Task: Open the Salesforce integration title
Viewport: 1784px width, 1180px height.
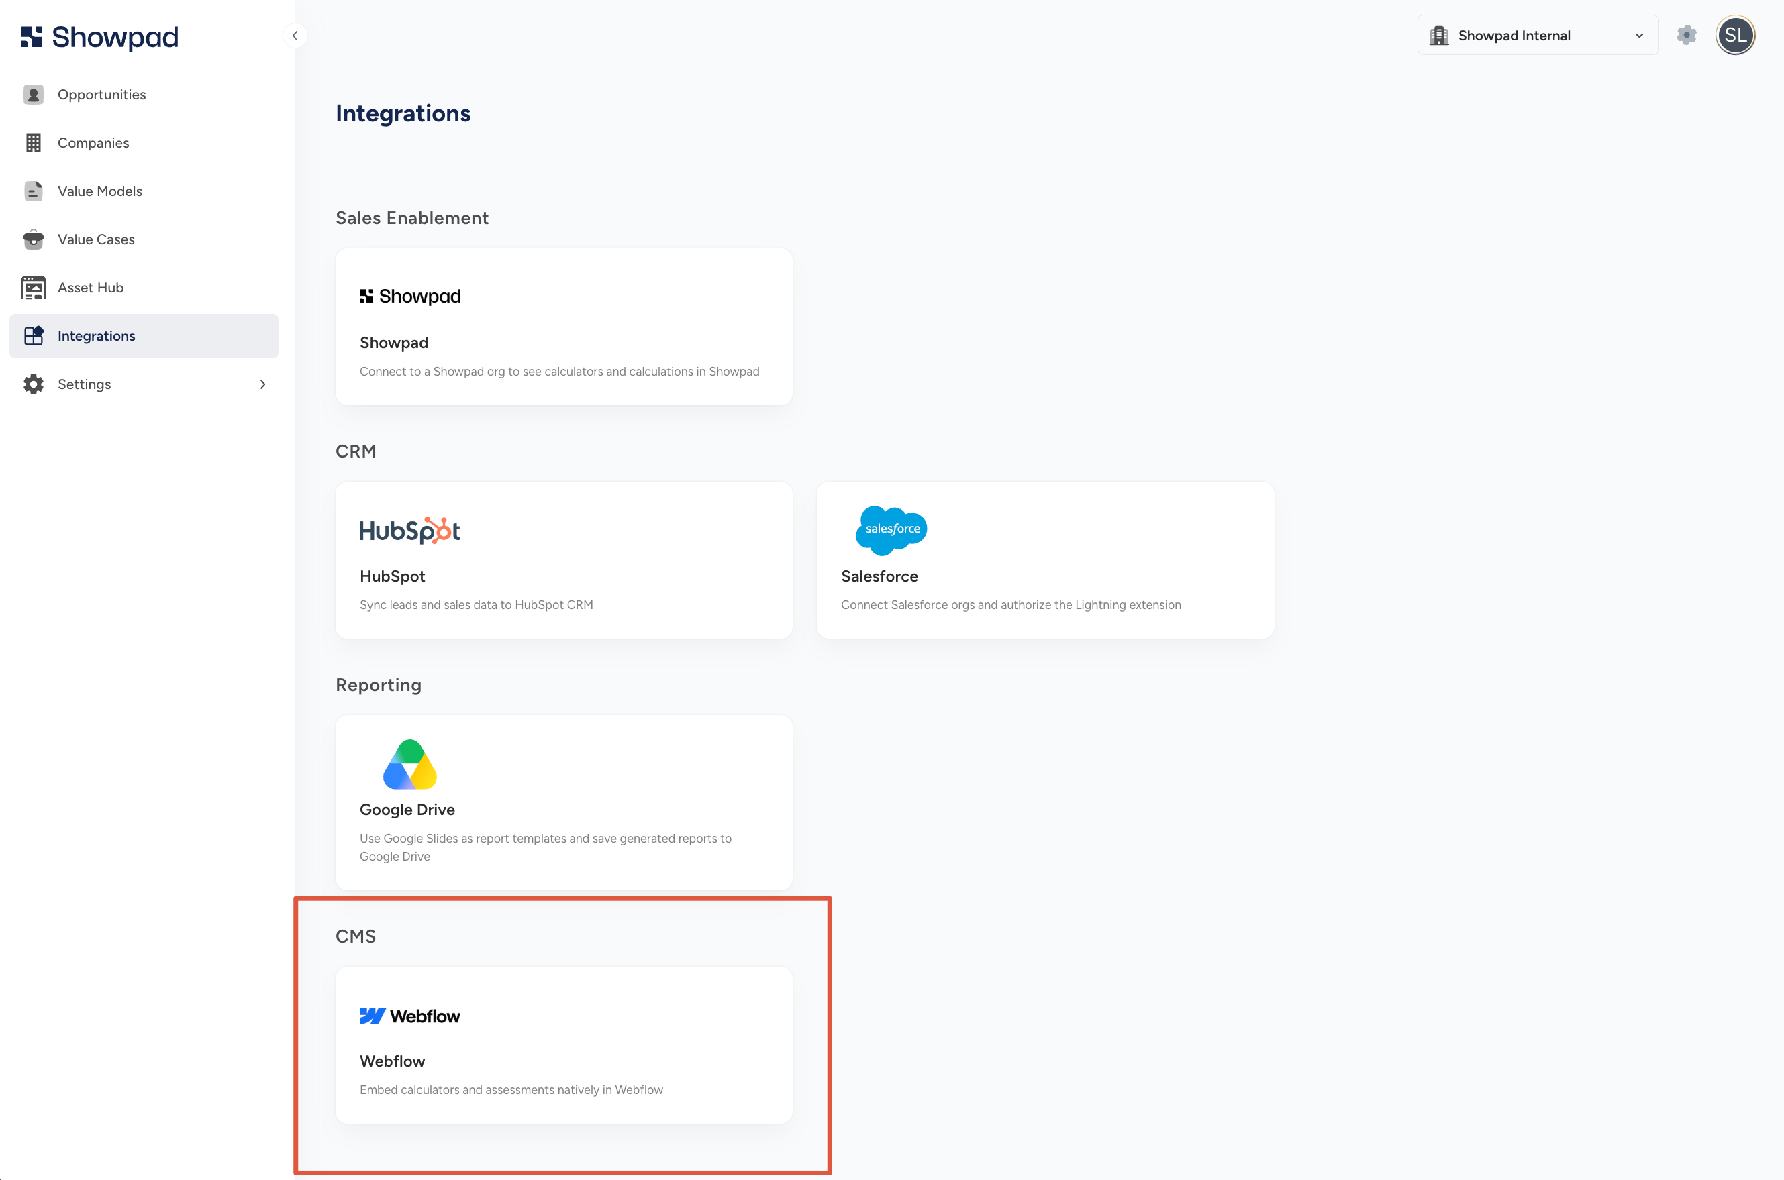Action: pyautogui.click(x=879, y=576)
